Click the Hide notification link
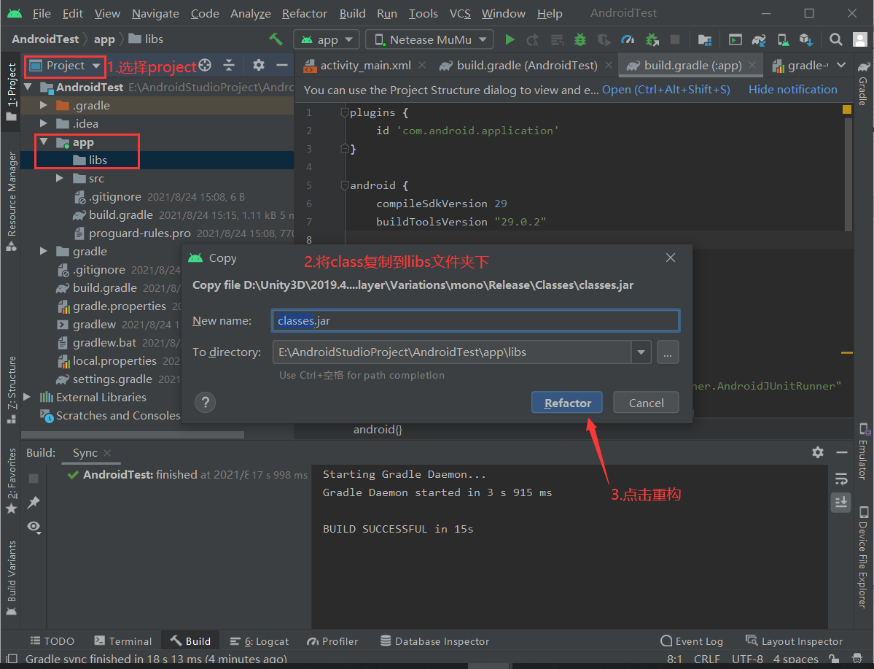The height and width of the screenshot is (669, 874). (794, 89)
